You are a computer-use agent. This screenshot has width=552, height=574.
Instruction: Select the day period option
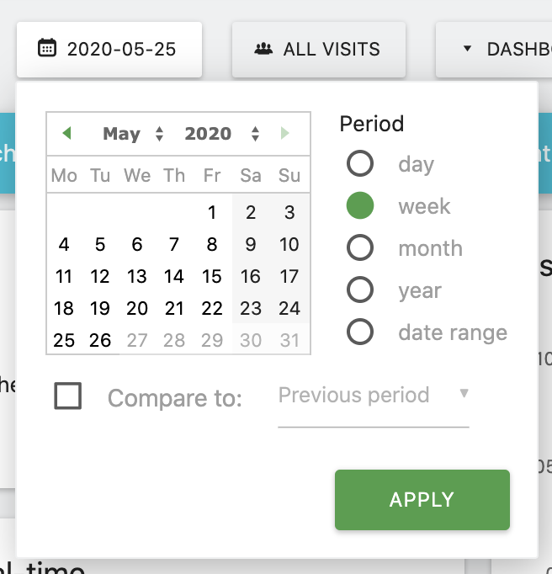point(360,163)
